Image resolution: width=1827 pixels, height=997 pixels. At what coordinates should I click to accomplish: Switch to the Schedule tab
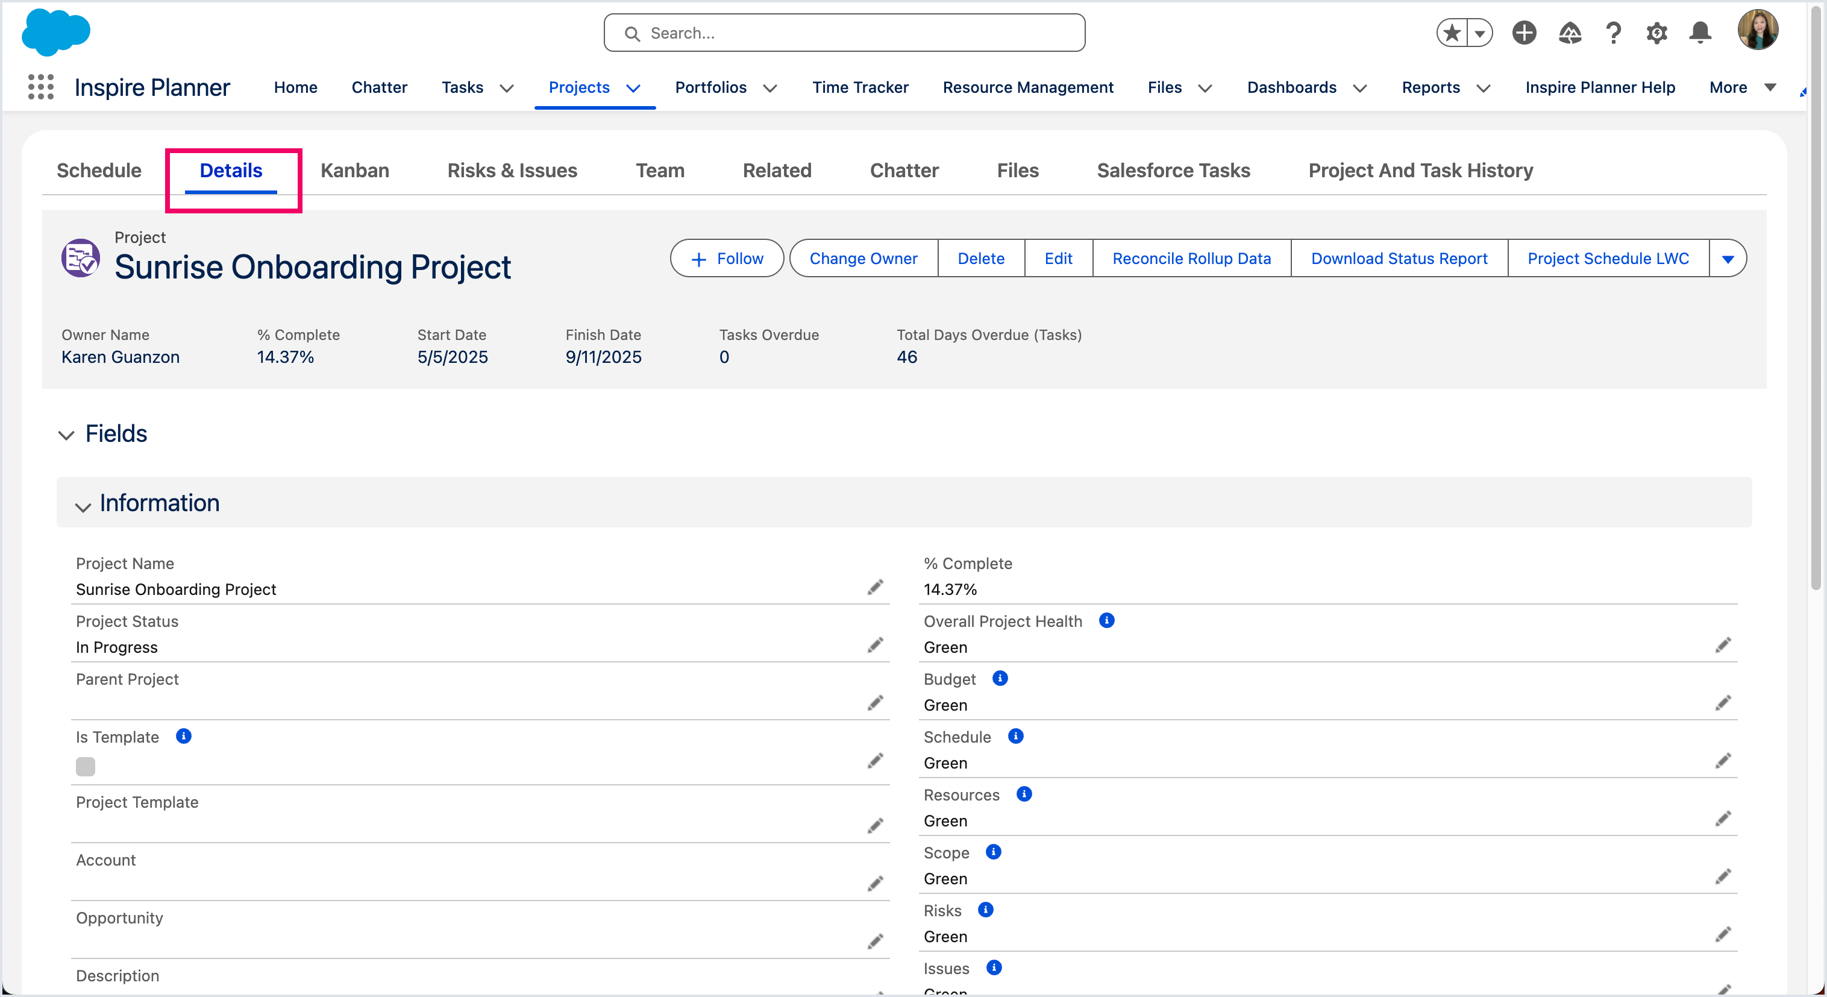[x=99, y=171]
